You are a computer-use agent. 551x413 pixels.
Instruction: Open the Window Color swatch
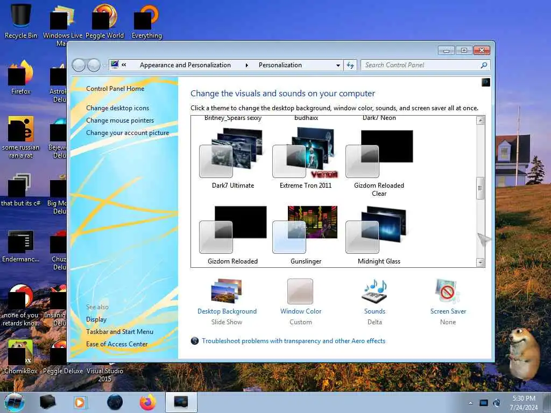[300, 291]
